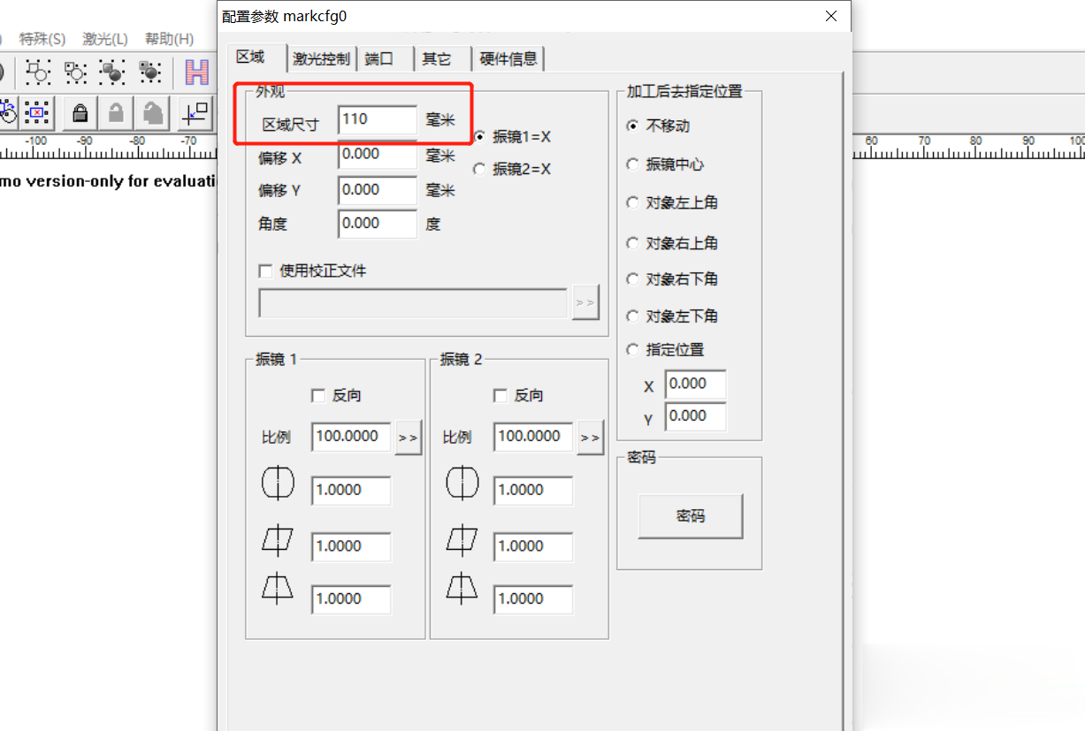Click the correction file path field
1085x731 pixels.
413,302
